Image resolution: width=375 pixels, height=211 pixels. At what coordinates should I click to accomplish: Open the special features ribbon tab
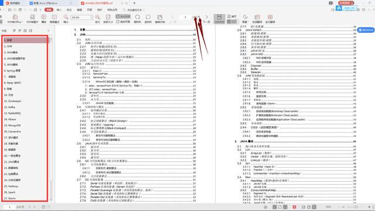tap(112, 10)
